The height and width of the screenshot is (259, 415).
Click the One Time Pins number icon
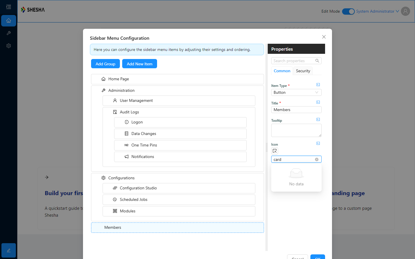coord(127,145)
